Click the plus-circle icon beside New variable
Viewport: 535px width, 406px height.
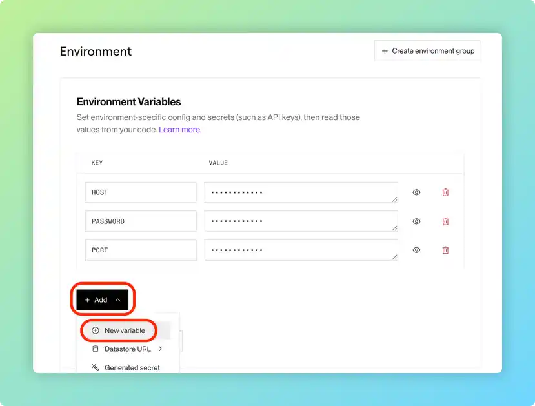pos(96,330)
